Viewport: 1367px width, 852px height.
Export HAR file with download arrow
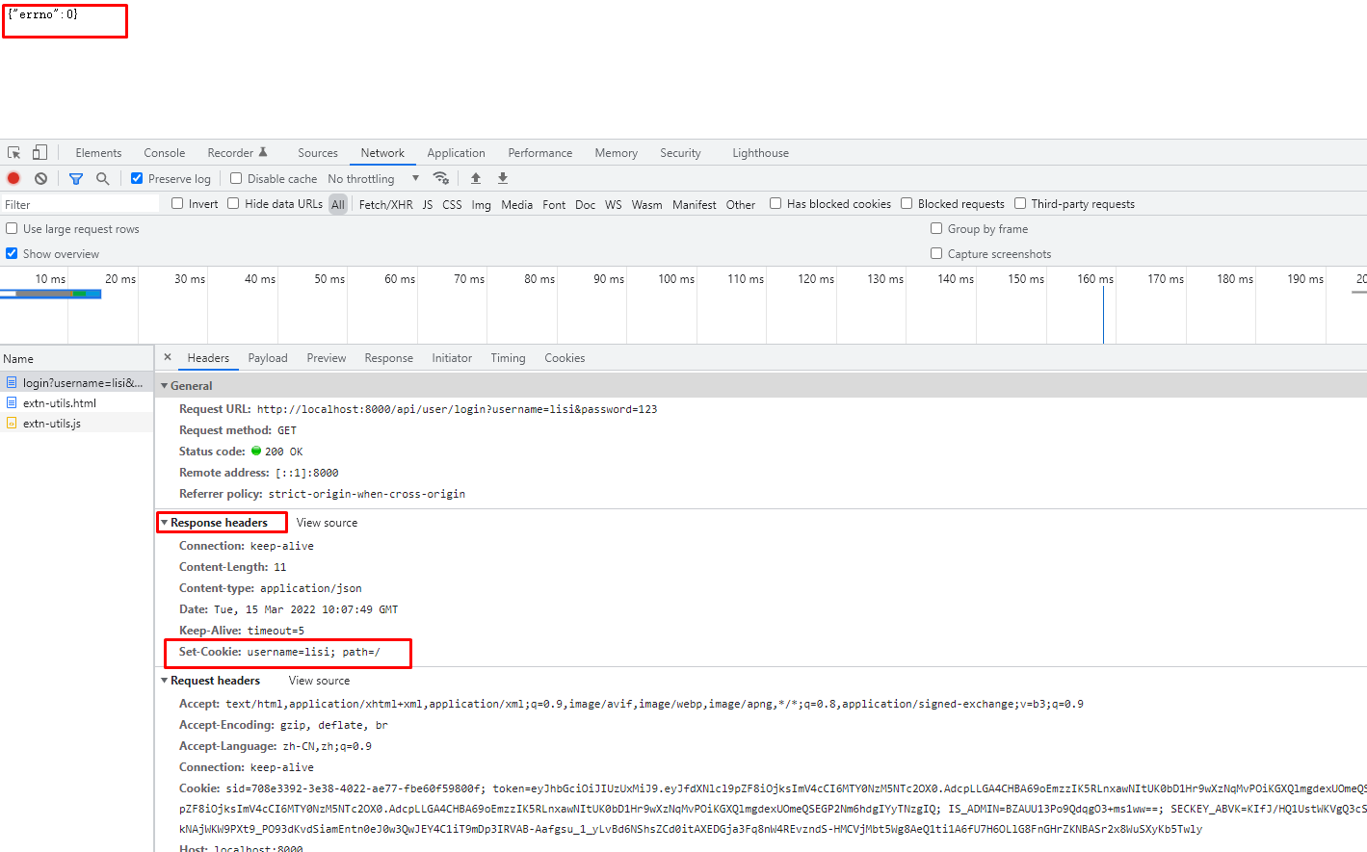click(x=503, y=178)
